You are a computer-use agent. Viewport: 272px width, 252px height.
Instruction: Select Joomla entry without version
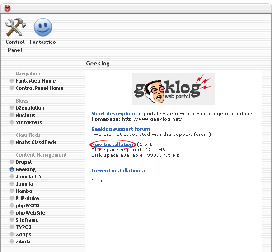click(x=24, y=184)
